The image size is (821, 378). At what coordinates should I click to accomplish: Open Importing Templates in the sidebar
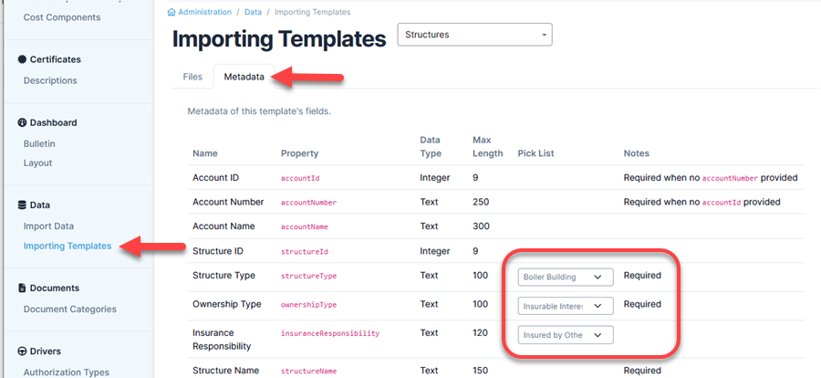(67, 246)
